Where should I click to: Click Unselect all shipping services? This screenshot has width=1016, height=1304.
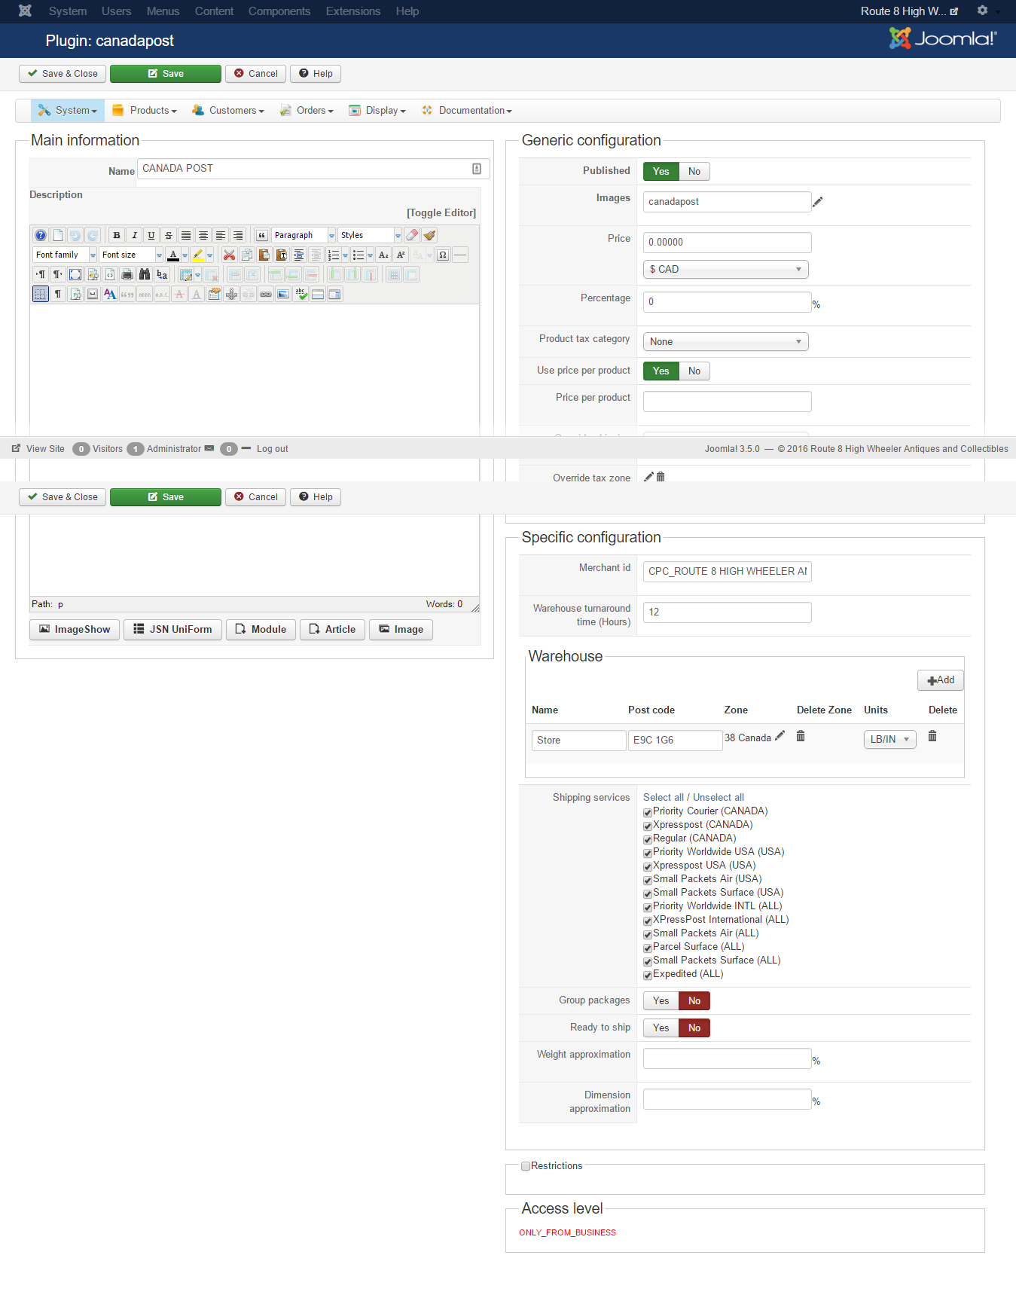719,798
